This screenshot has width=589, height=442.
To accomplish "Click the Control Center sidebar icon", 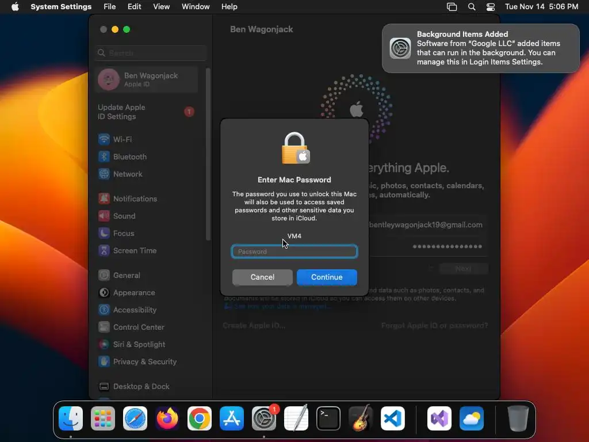I will pos(104,327).
